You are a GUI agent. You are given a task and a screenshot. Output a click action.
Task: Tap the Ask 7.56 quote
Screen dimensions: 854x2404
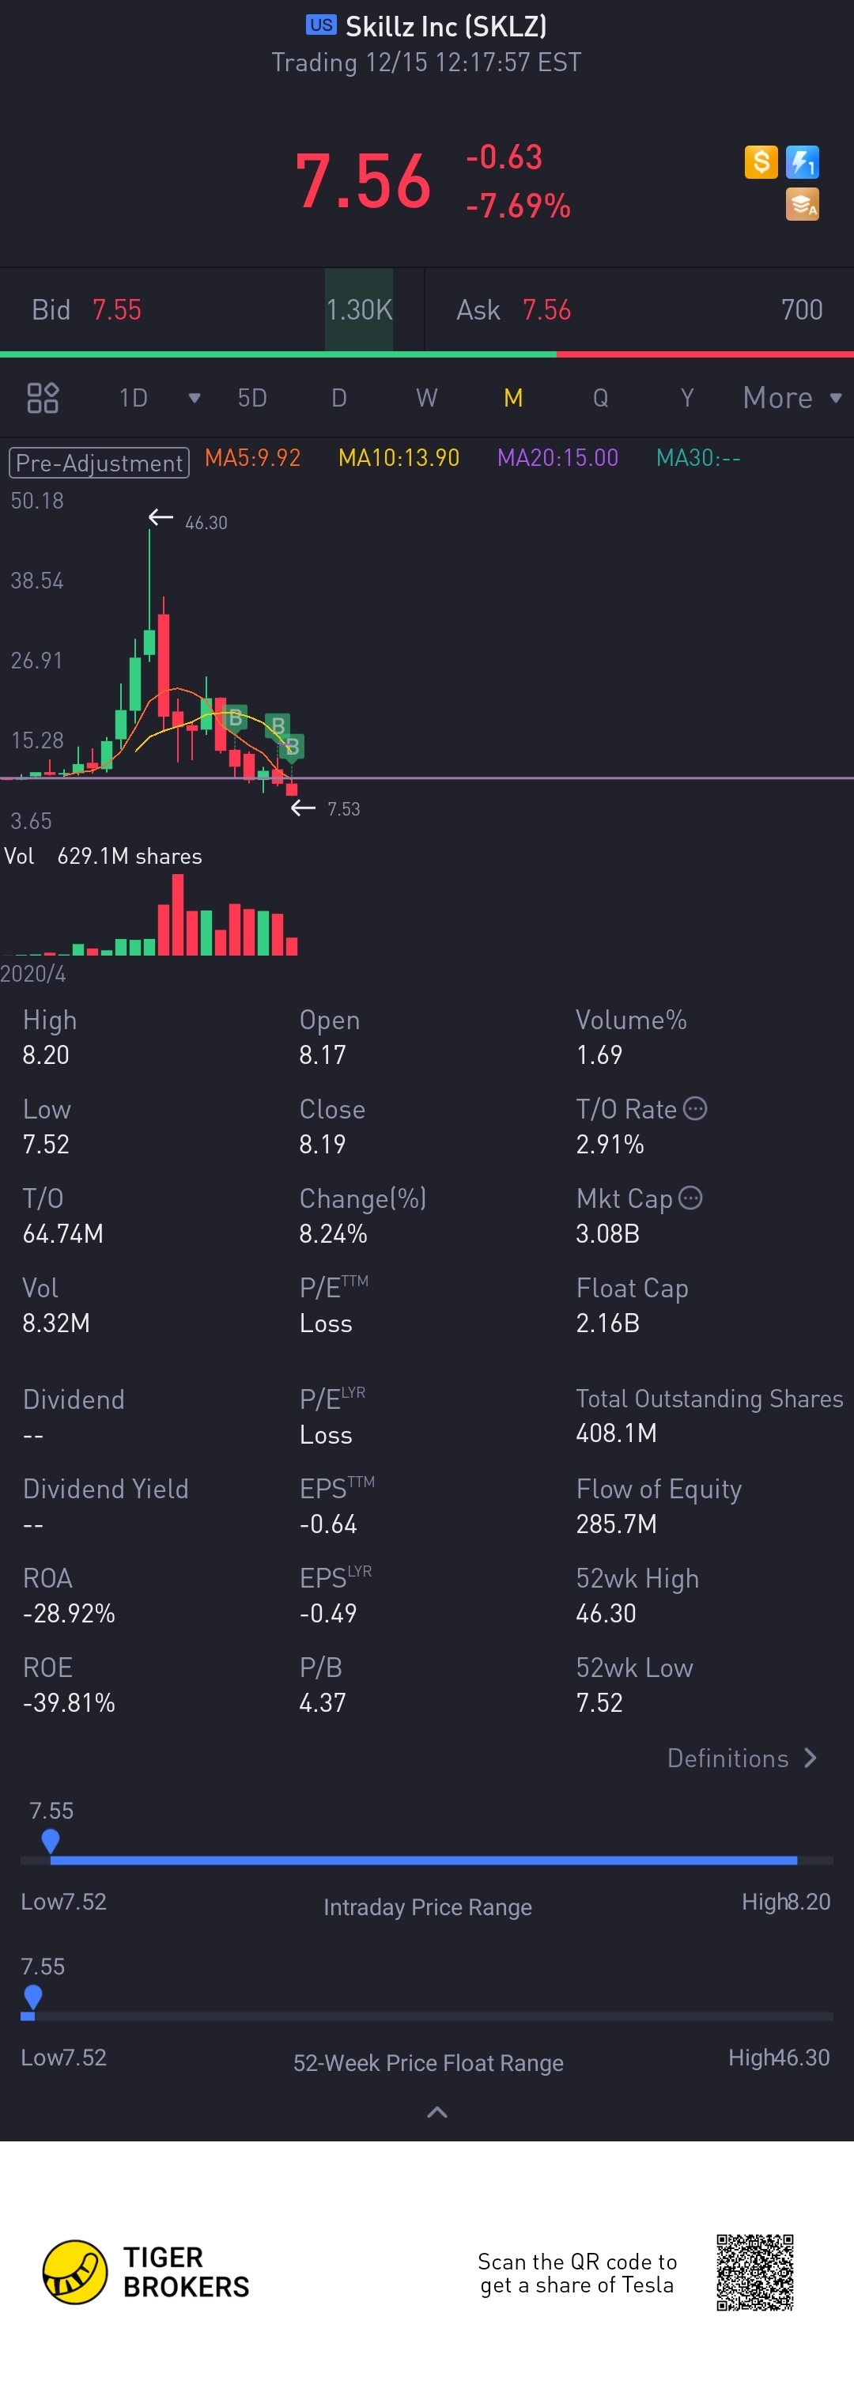[x=513, y=310]
